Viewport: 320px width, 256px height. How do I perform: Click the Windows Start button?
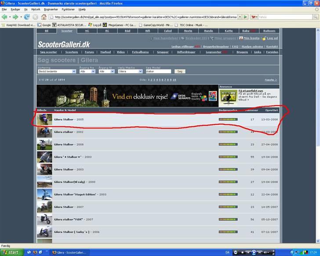click(x=11, y=252)
